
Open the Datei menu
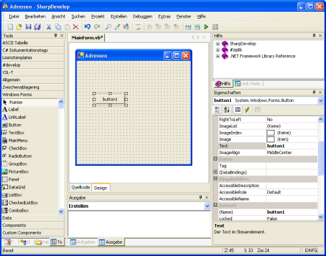coord(14,16)
